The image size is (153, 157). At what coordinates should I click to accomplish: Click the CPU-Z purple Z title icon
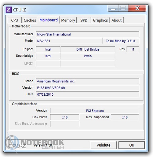(9, 10)
